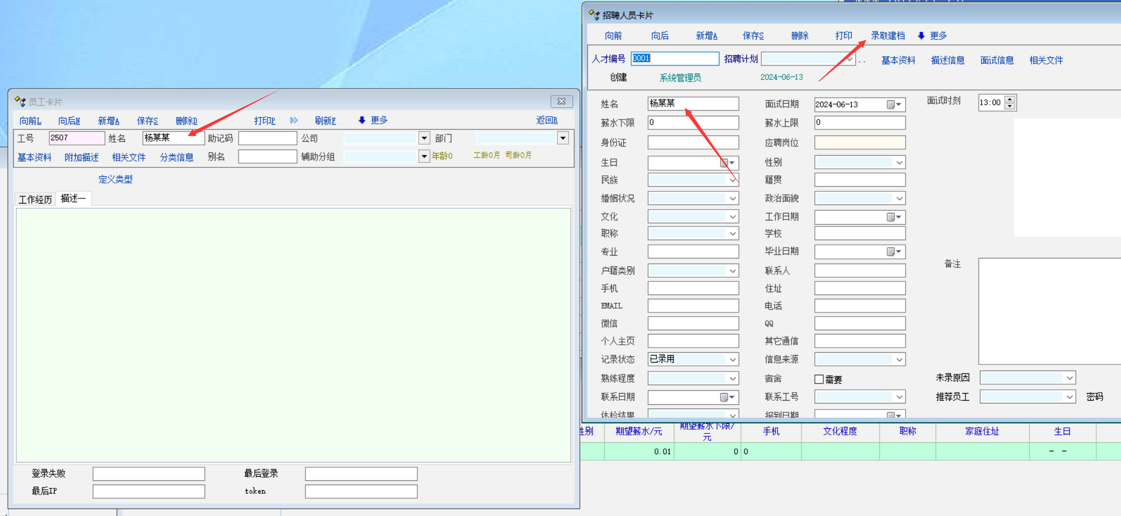Viewport: 1121px width, 516px height.
Task: Expand the 记录状态 dropdown showing 已录用
Action: point(732,360)
